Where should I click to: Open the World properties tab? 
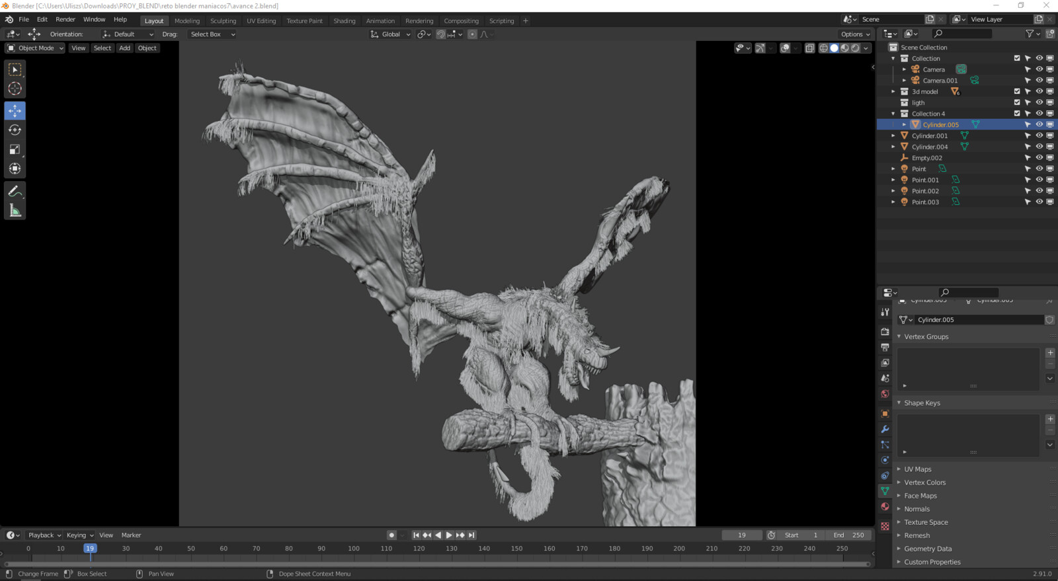coord(885,394)
